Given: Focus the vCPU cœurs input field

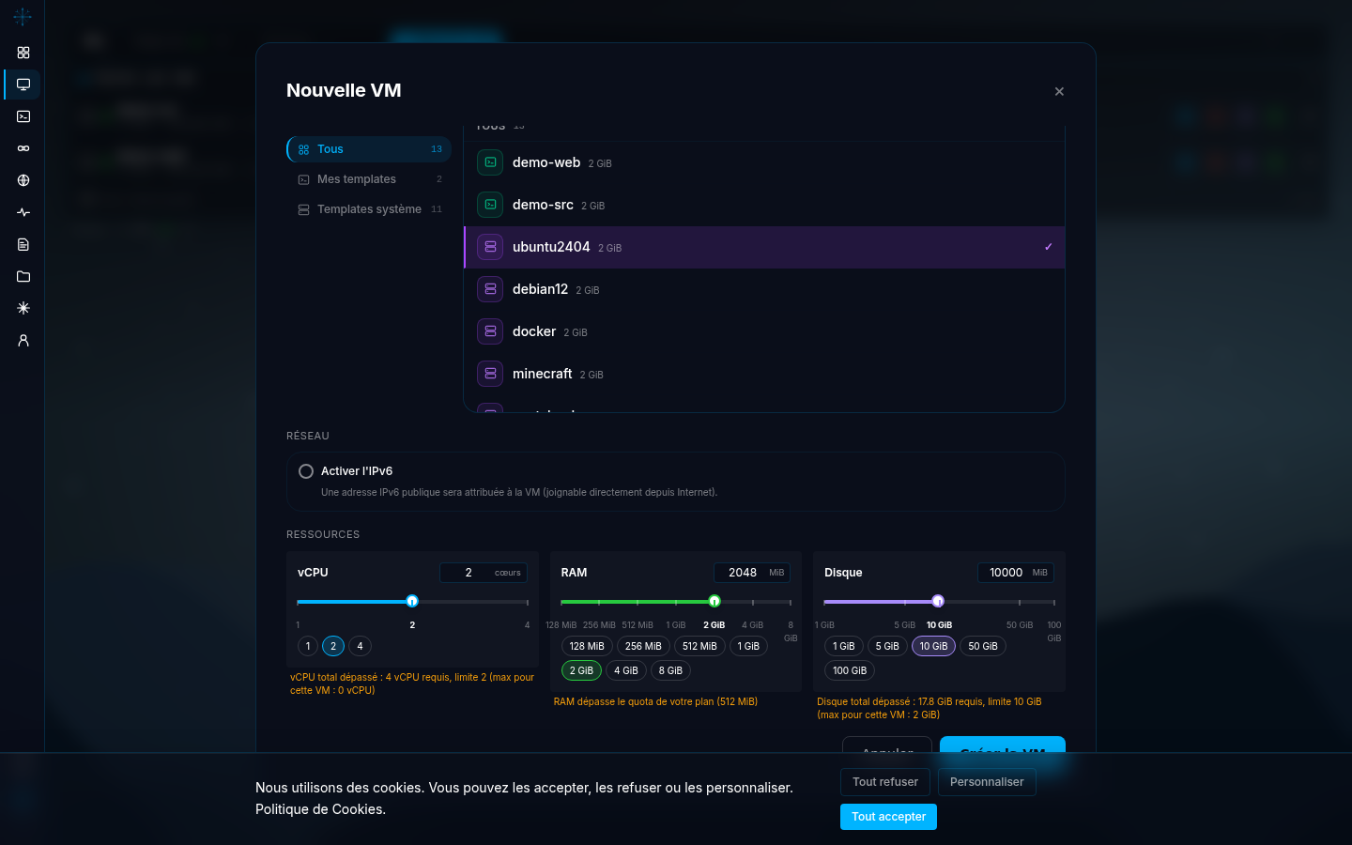Looking at the screenshot, I should (484, 573).
